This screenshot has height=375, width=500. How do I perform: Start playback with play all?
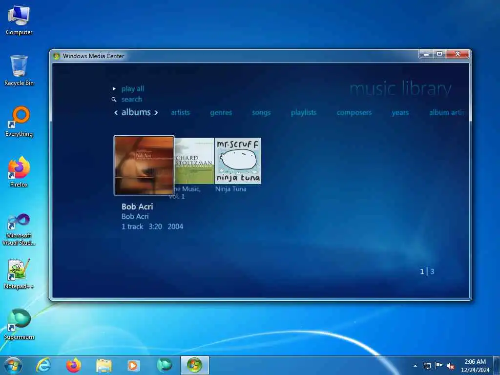click(133, 89)
